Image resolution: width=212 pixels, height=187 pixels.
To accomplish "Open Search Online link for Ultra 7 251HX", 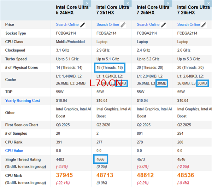I will click(x=108, y=24).
